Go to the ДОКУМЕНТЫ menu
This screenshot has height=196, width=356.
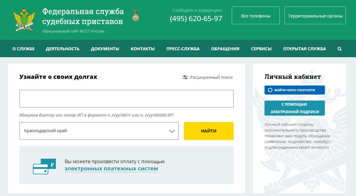coord(105,49)
